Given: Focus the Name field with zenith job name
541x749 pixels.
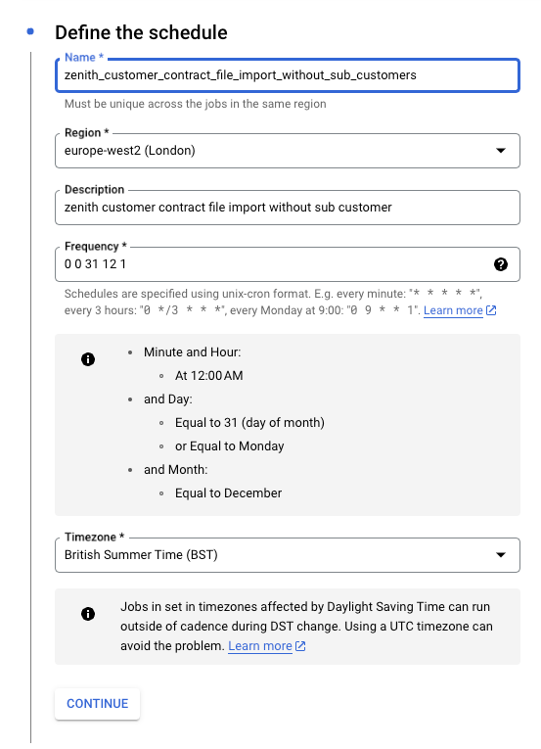Looking at the screenshot, I should coord(288,75).
